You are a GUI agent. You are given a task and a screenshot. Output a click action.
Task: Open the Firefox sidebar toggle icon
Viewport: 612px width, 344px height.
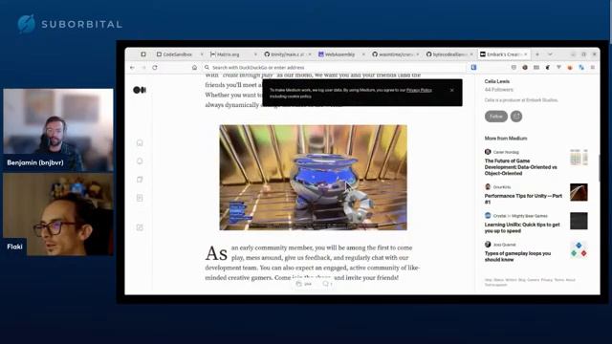(x=143, y=54)
